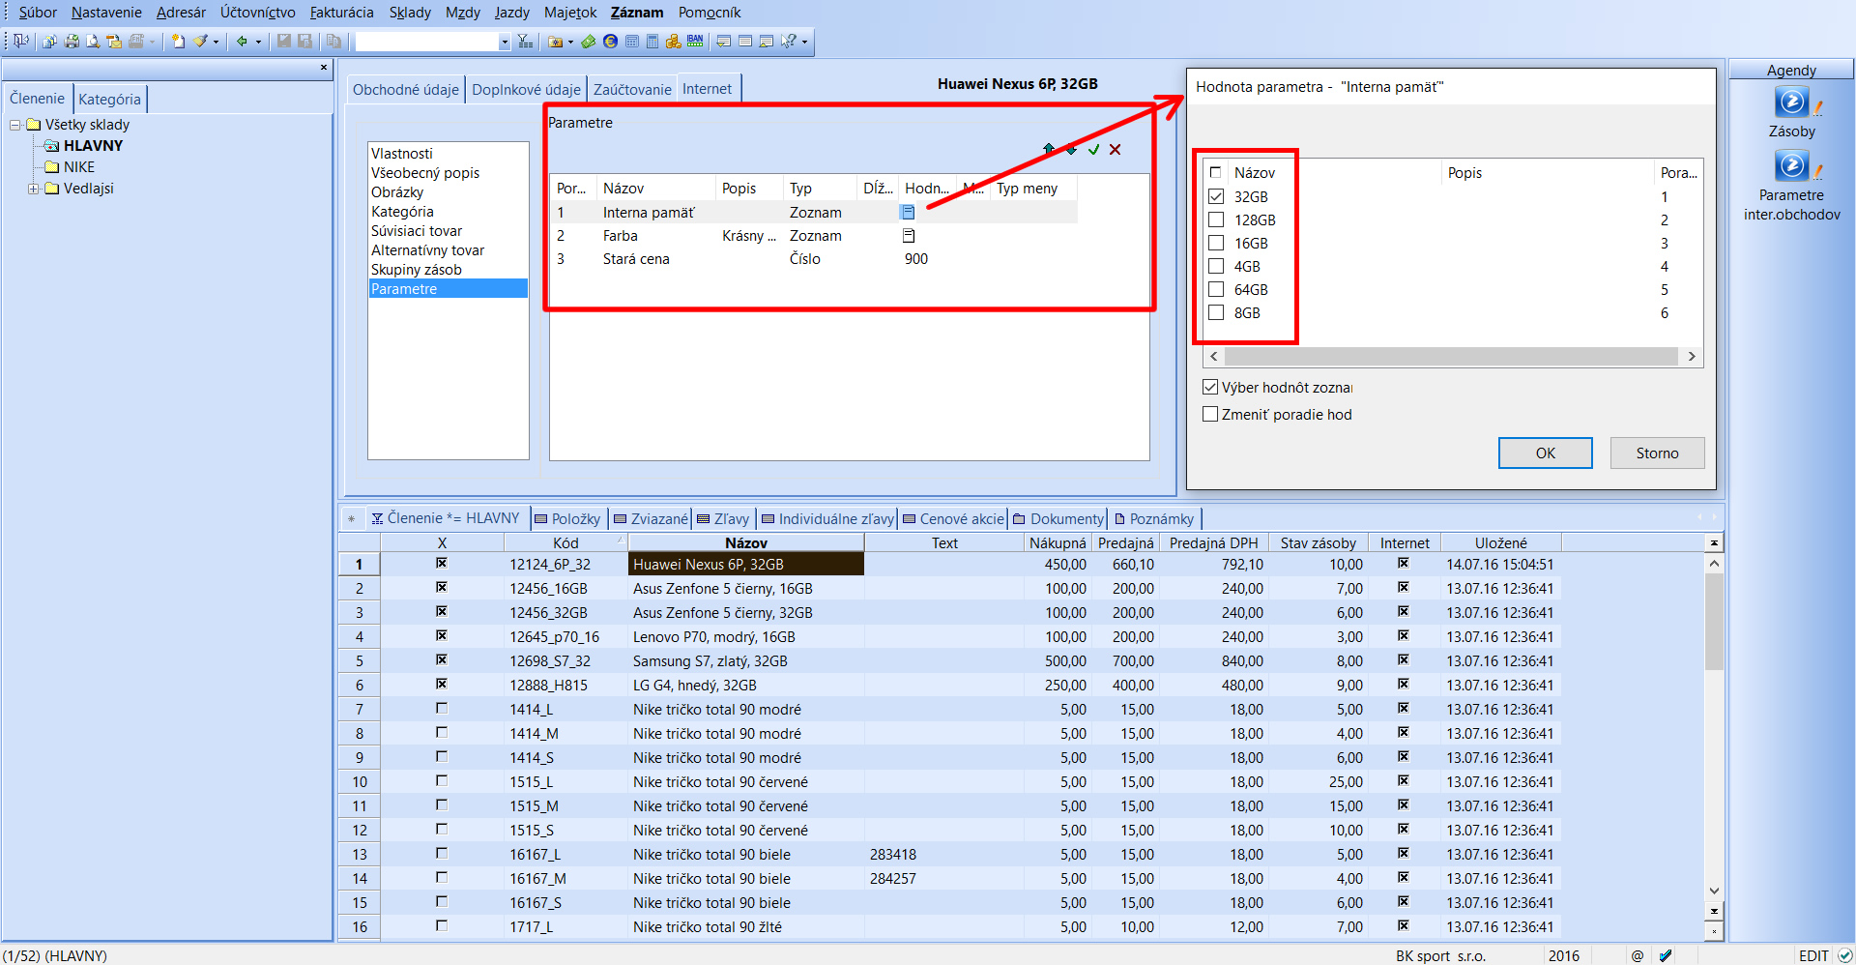Open value list icon for Farba row
This screenshot has width=1856, height=965.
(x=908, y=236)
